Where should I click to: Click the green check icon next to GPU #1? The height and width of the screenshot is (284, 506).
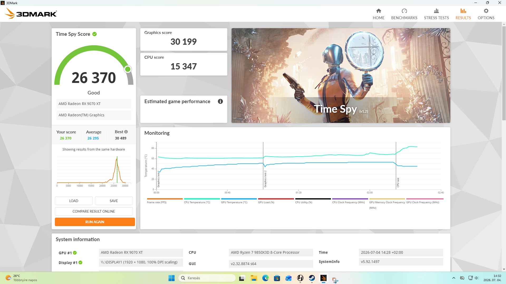click(75, 253)
